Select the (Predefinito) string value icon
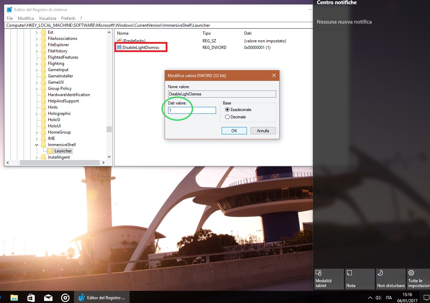 (x=119, y=41)
